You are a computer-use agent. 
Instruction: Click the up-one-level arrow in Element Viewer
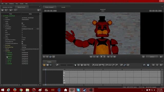pos(6,10)
